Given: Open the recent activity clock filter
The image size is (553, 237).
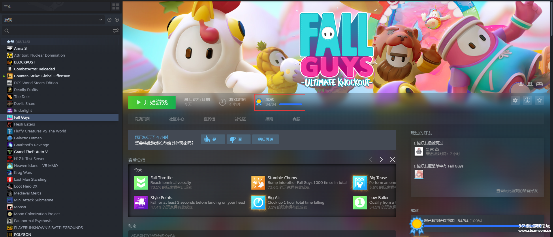Looking at the screenshot, I should [109, 20].
